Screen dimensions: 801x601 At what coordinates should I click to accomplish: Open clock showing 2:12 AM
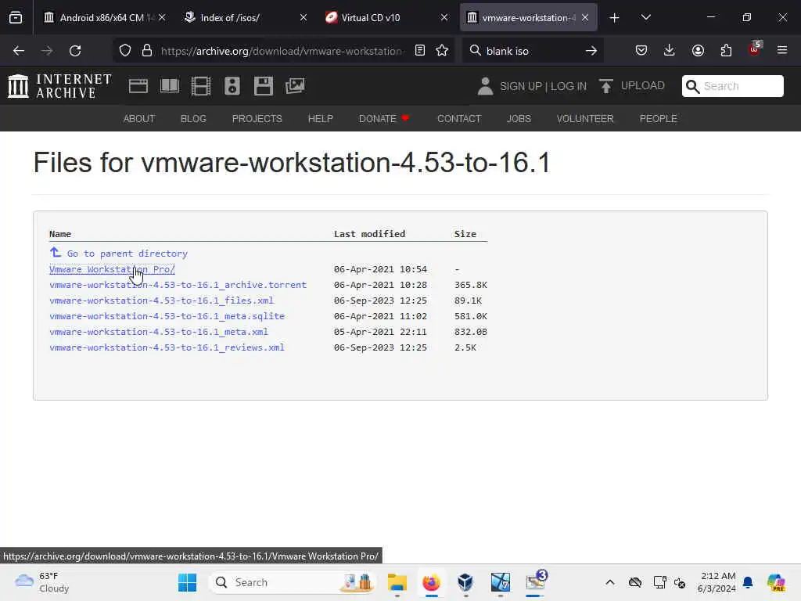tap(717, 582)
